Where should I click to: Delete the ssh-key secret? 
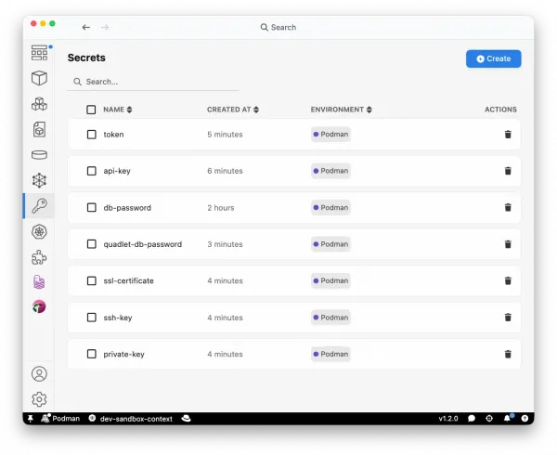[x=508, y=318]
